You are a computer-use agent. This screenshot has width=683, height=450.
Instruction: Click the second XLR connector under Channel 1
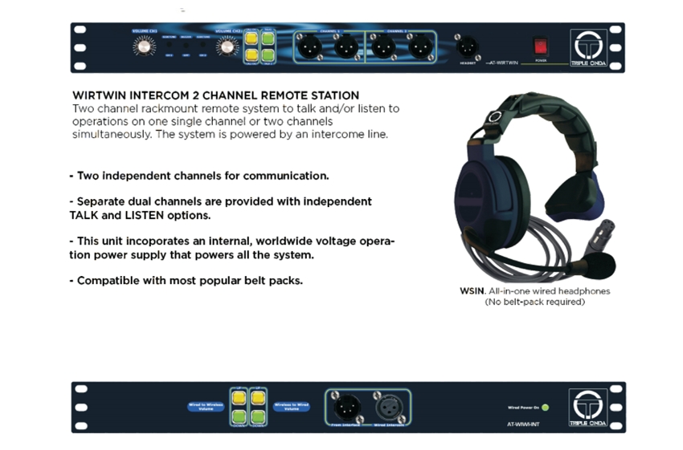(347, 47)
